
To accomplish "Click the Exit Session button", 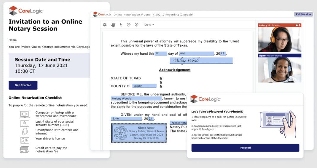I will [x=303, y=14].
